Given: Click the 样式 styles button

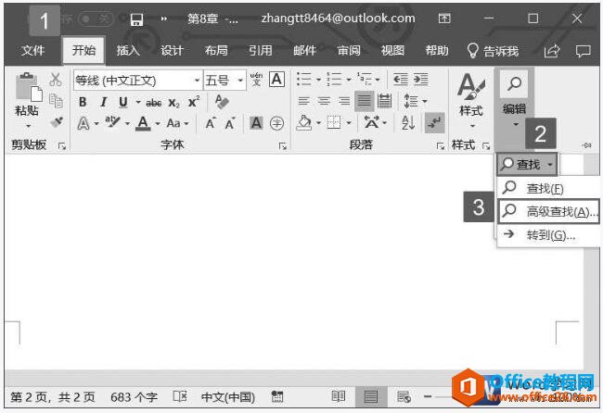Looking at the screenshot, I should [471, 102].
